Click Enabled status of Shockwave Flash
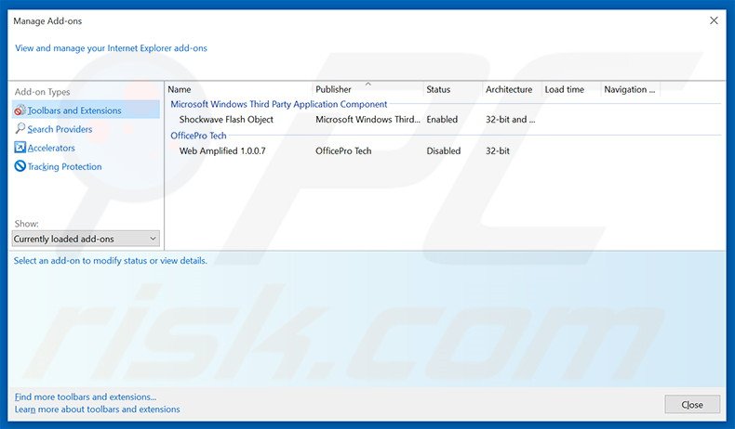 442,119
